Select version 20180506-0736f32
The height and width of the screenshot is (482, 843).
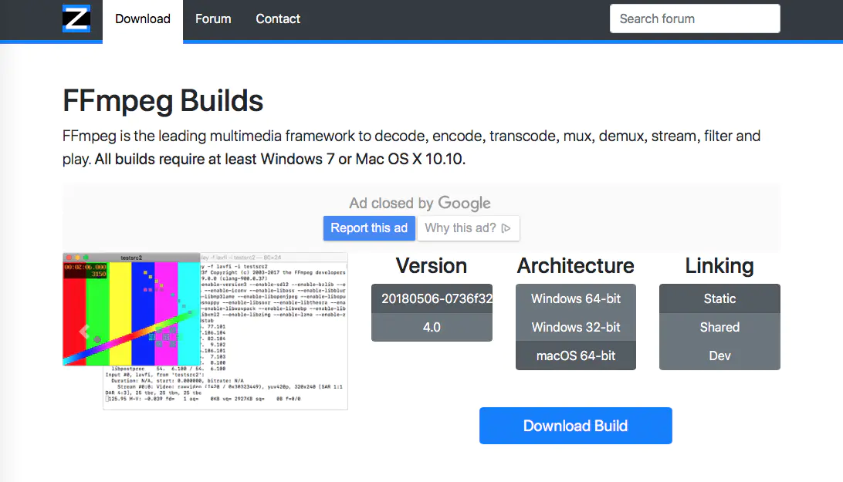(432, 298)
